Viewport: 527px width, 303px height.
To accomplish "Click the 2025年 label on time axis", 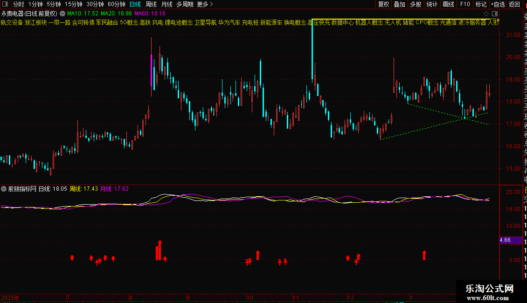I will (10, 298).
